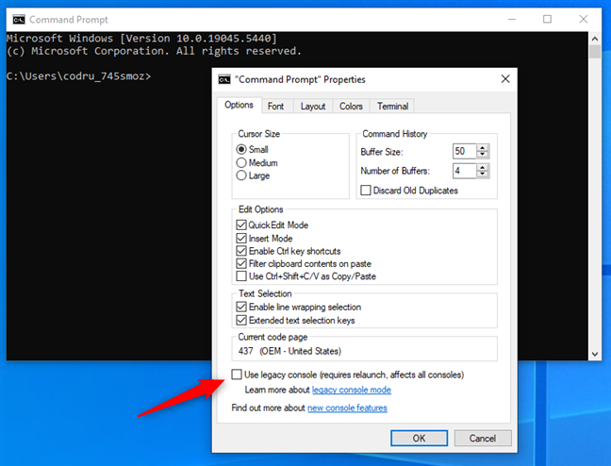The height and width of the screenshot is (466, 611).
Task: Select the Options tab
Action: (239, 105)
